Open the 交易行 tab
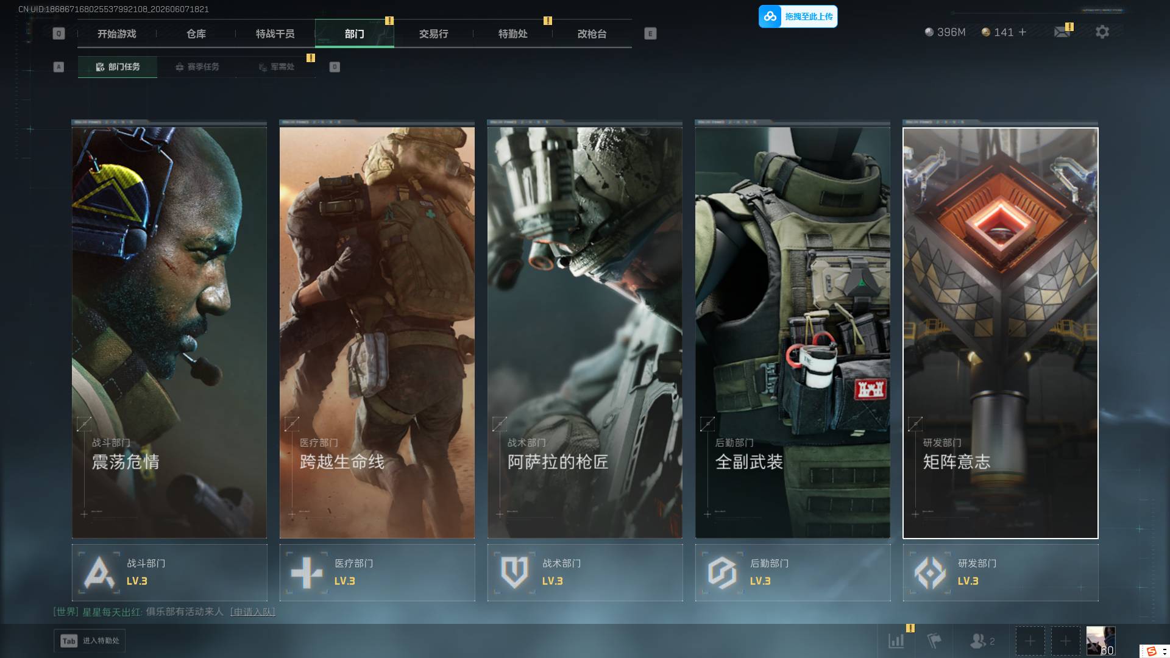Viewport: 1170px width, 658px height. (x=434, y=34)
